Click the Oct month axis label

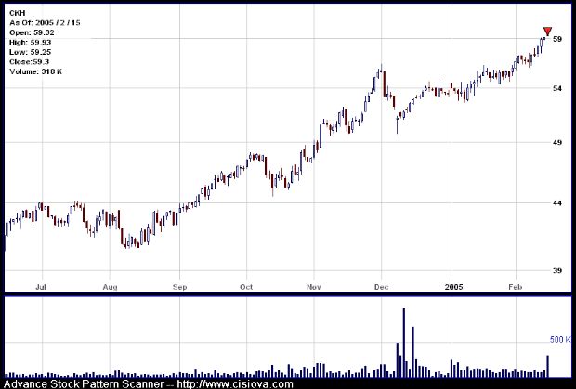(246, 287)
